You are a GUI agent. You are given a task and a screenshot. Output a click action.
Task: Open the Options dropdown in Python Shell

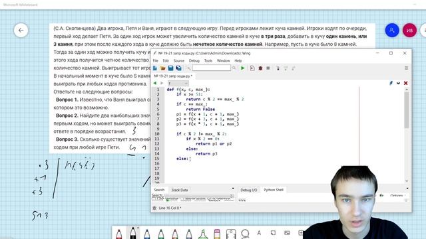397,195
